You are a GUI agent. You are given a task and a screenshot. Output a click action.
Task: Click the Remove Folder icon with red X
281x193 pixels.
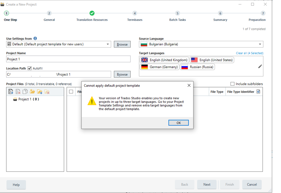click(47, 92)
